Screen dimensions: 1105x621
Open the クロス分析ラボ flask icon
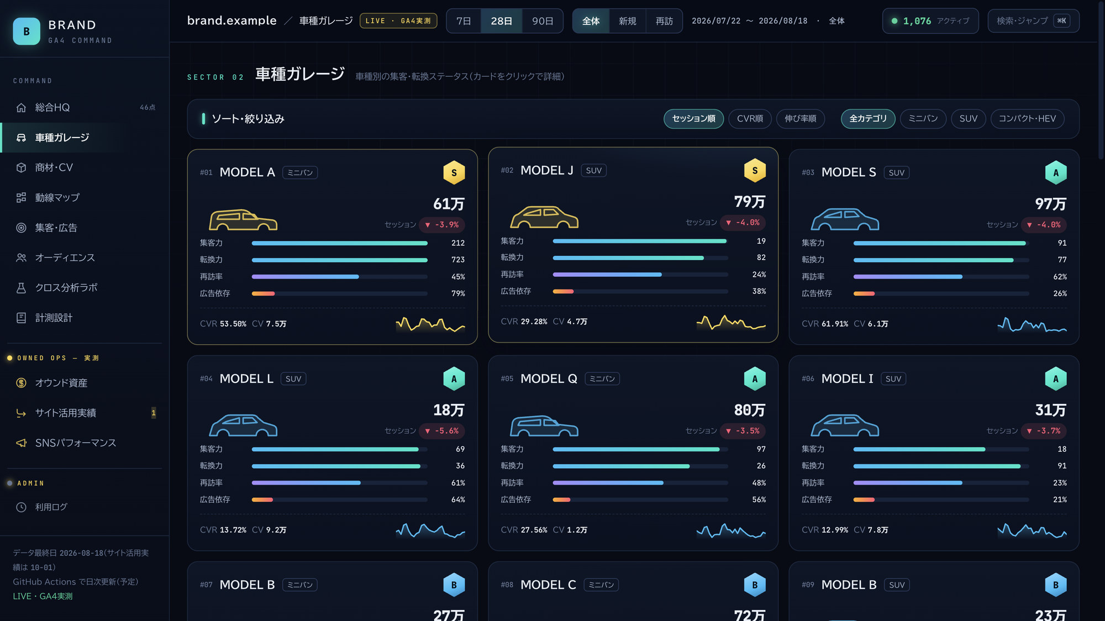21,288
